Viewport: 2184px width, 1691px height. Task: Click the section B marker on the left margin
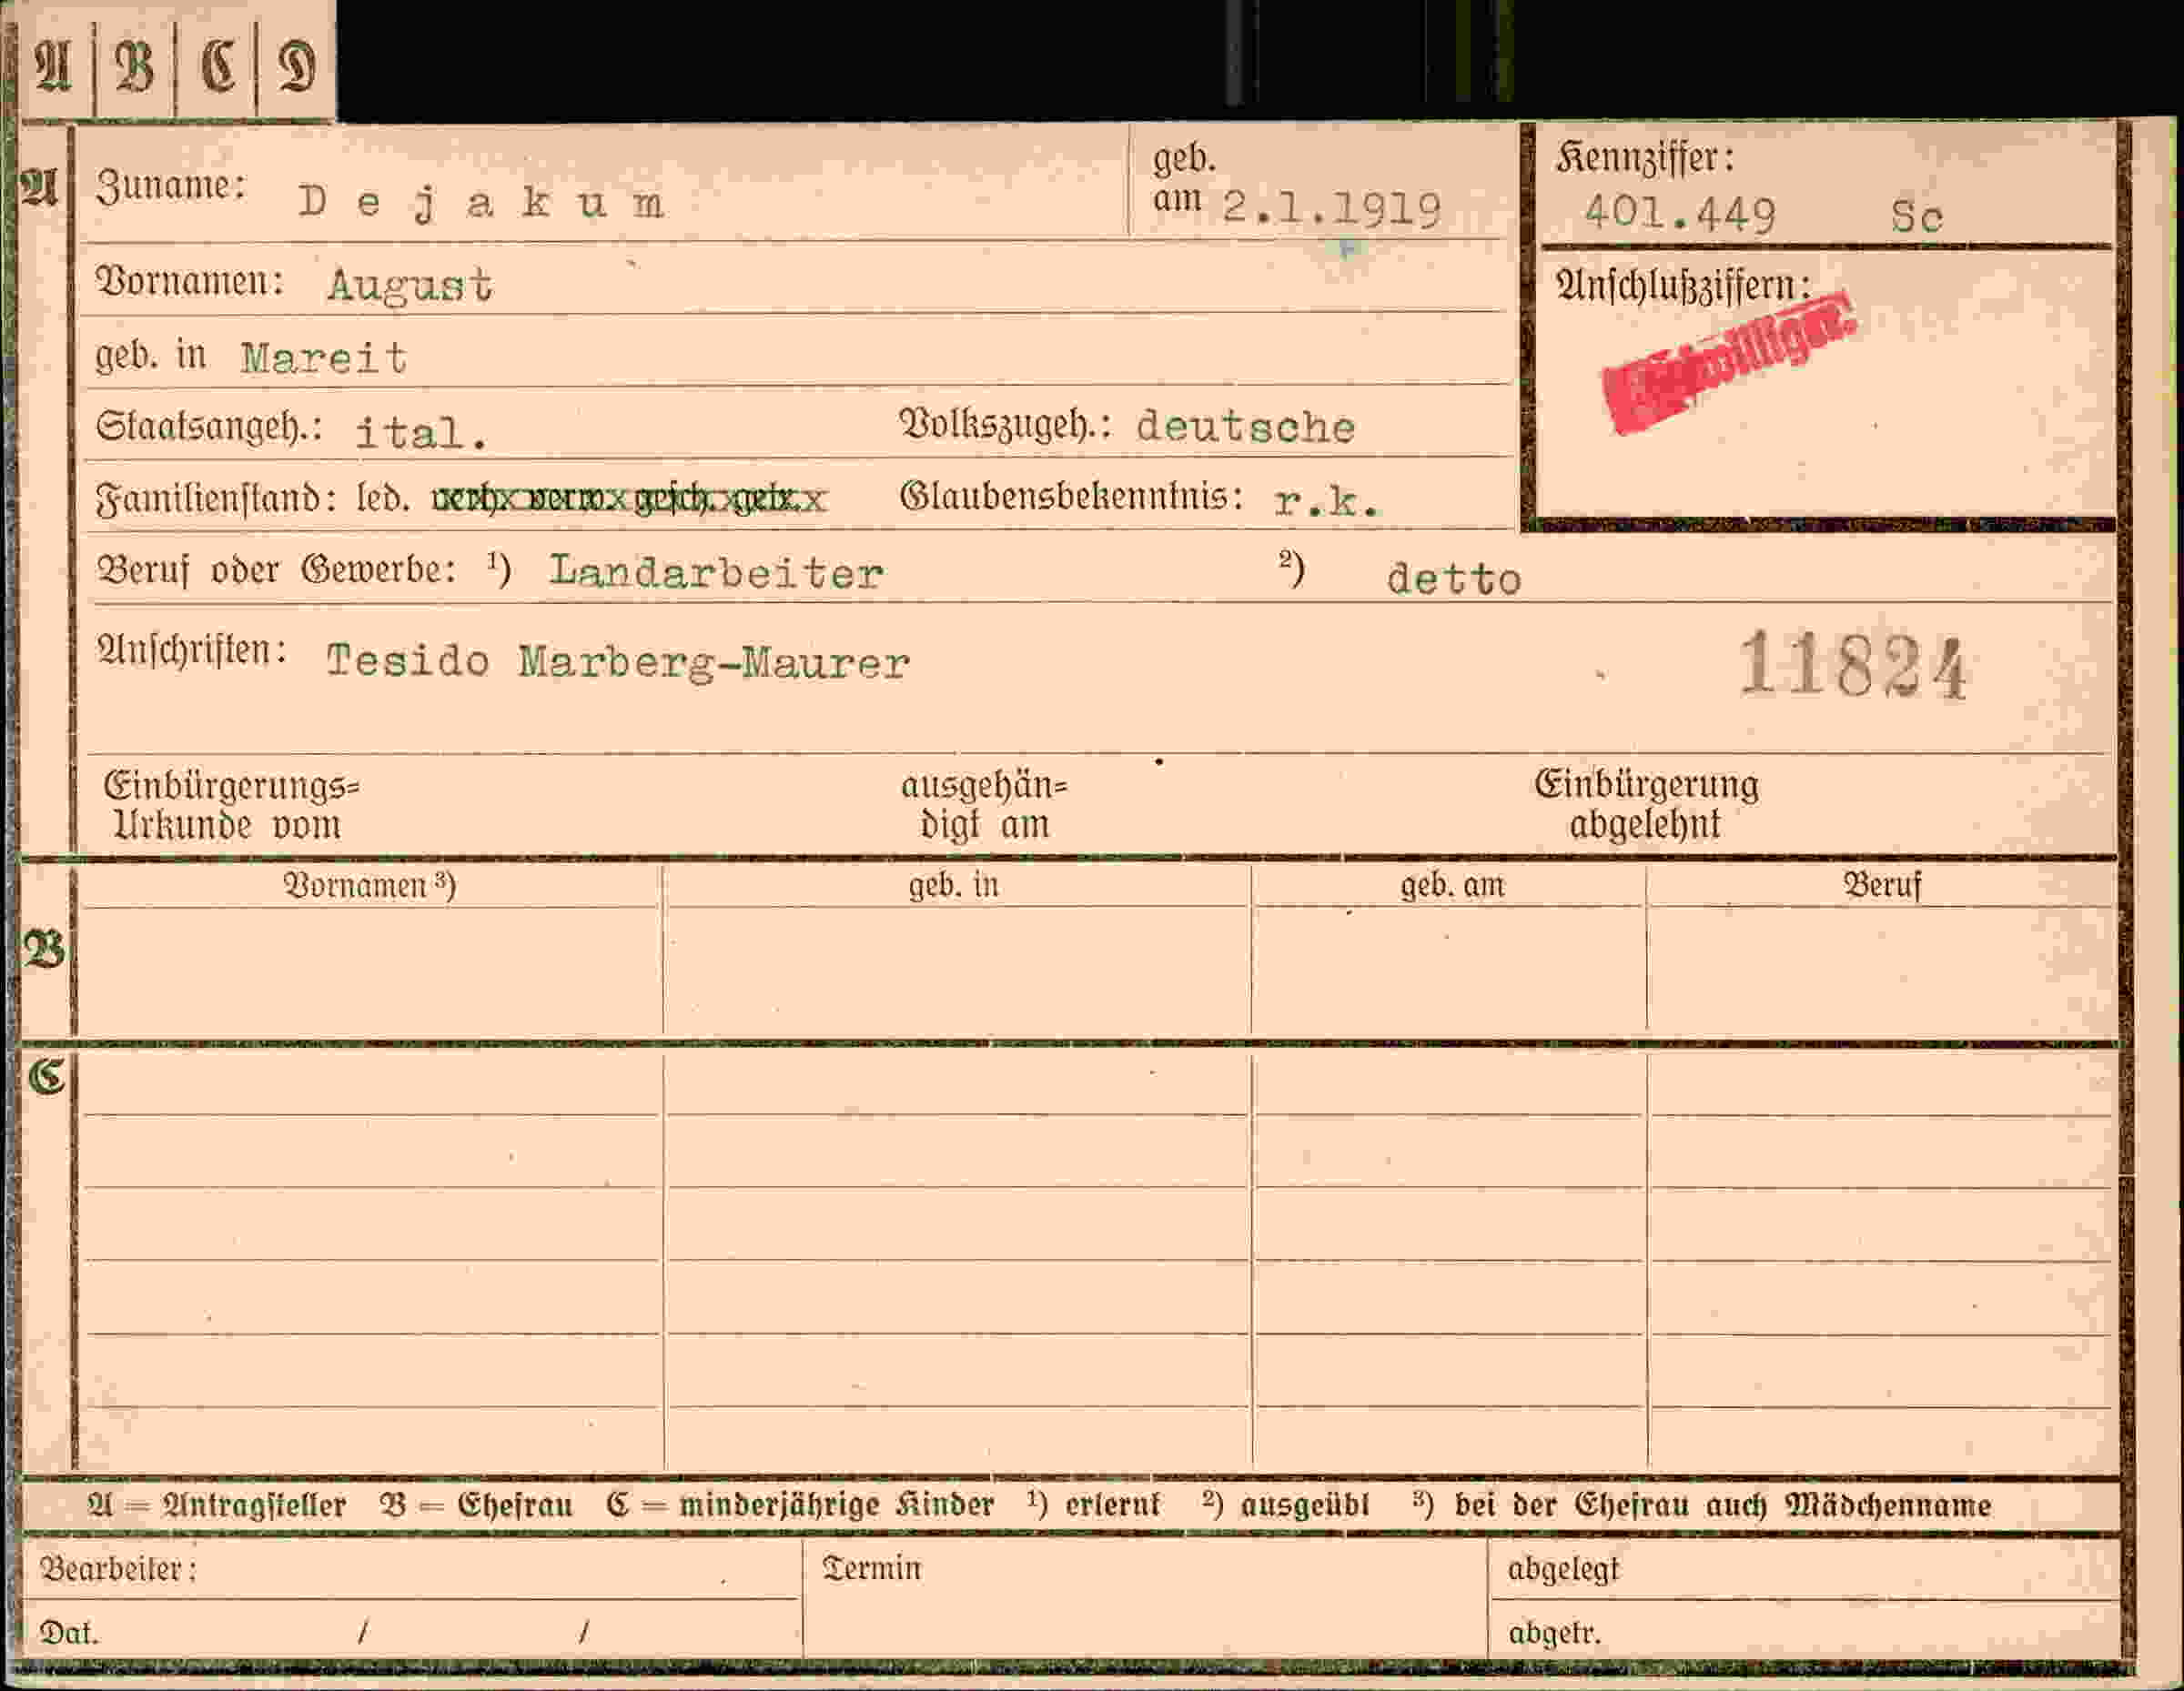(45, 949)
